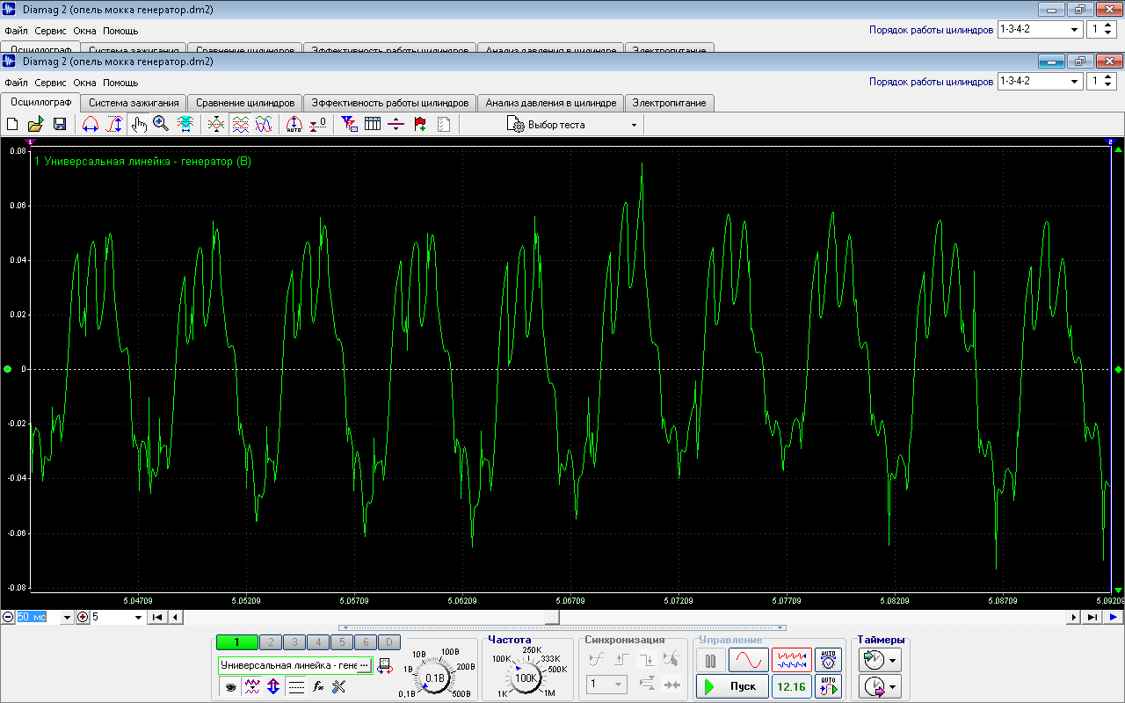Viewport: 1125px width, 703px height.
Task: Click the overlapping channel waves icon
Action: coord(264,125)
